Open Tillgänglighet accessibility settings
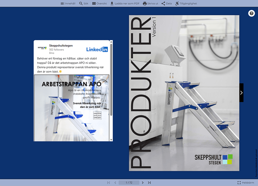The height and width of the screenshot is (186, 258). tap(186, 3)
